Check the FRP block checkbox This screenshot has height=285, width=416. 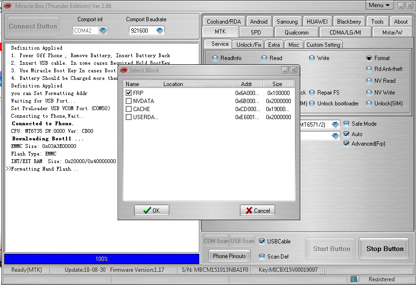click(129, 93)
